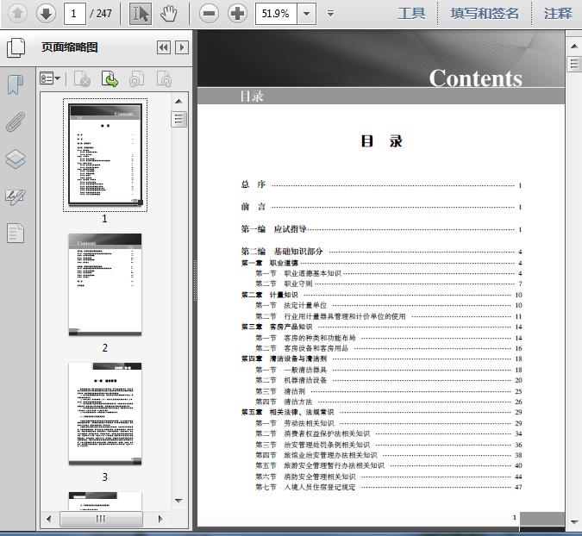Zoom in with the plus button
This screenshot has height=536, width=582.
pyautogui.click(x=237, y=14)
